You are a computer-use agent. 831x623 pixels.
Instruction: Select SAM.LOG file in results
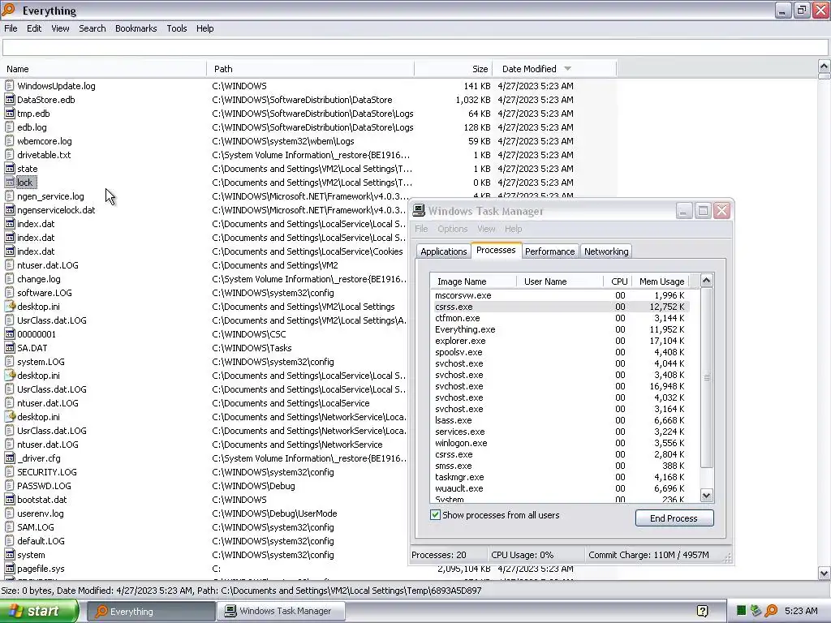[x=36, y=527]
